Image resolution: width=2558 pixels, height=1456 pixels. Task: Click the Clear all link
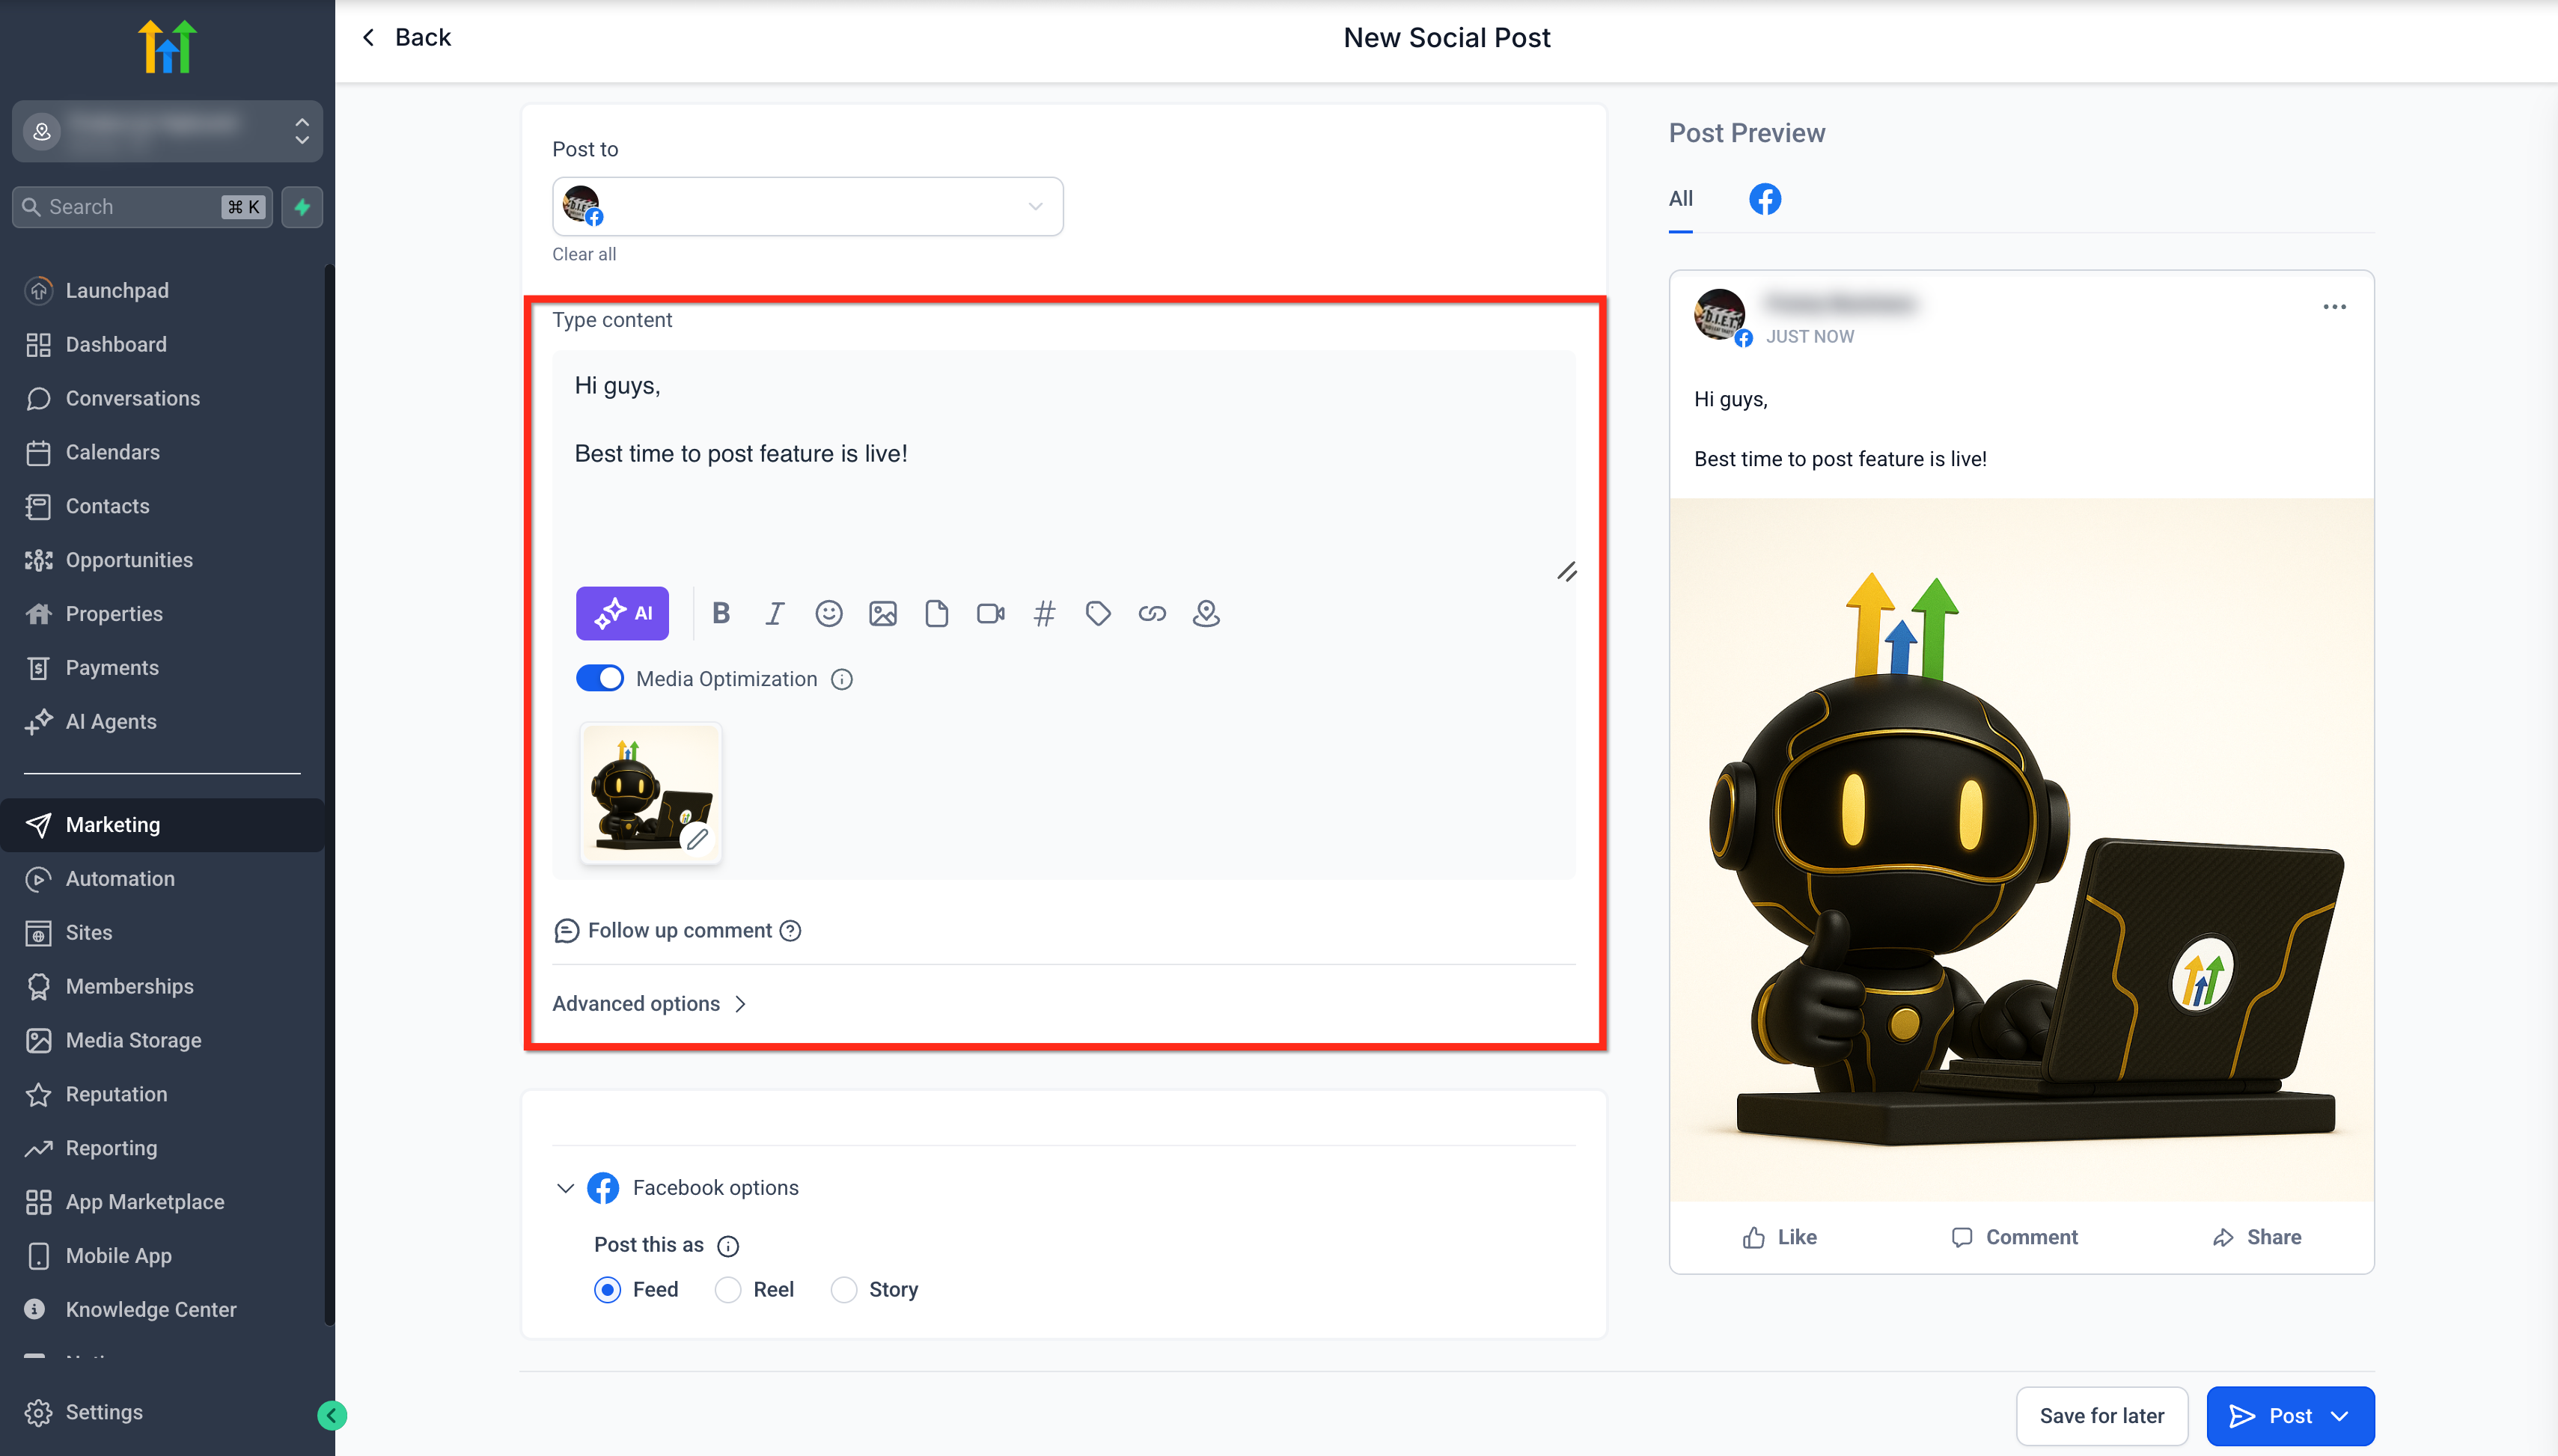coord(584,254)
